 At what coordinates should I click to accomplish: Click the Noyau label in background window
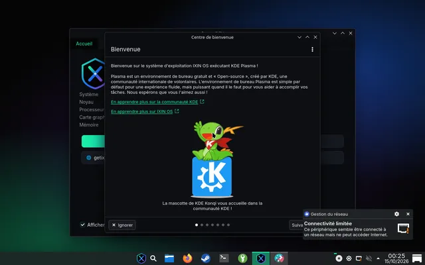[86, 102]
